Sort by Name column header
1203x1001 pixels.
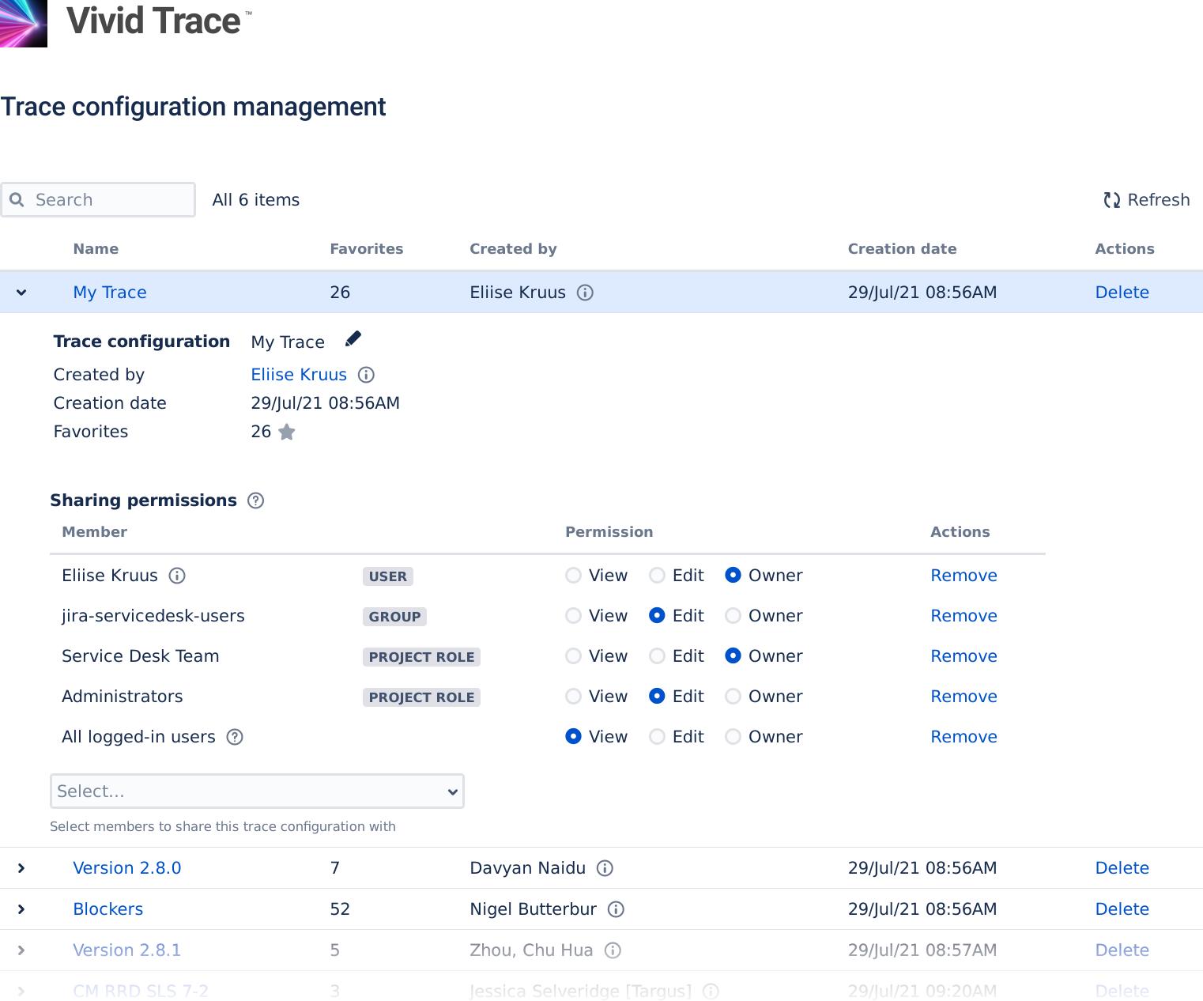coord(96,249)
